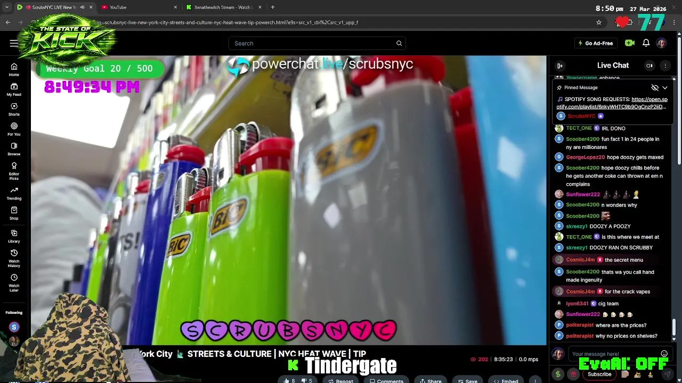The height and width of the screenshot is (383, 682).
Task: Click 'where are the prices?' message
Action: 621,325
